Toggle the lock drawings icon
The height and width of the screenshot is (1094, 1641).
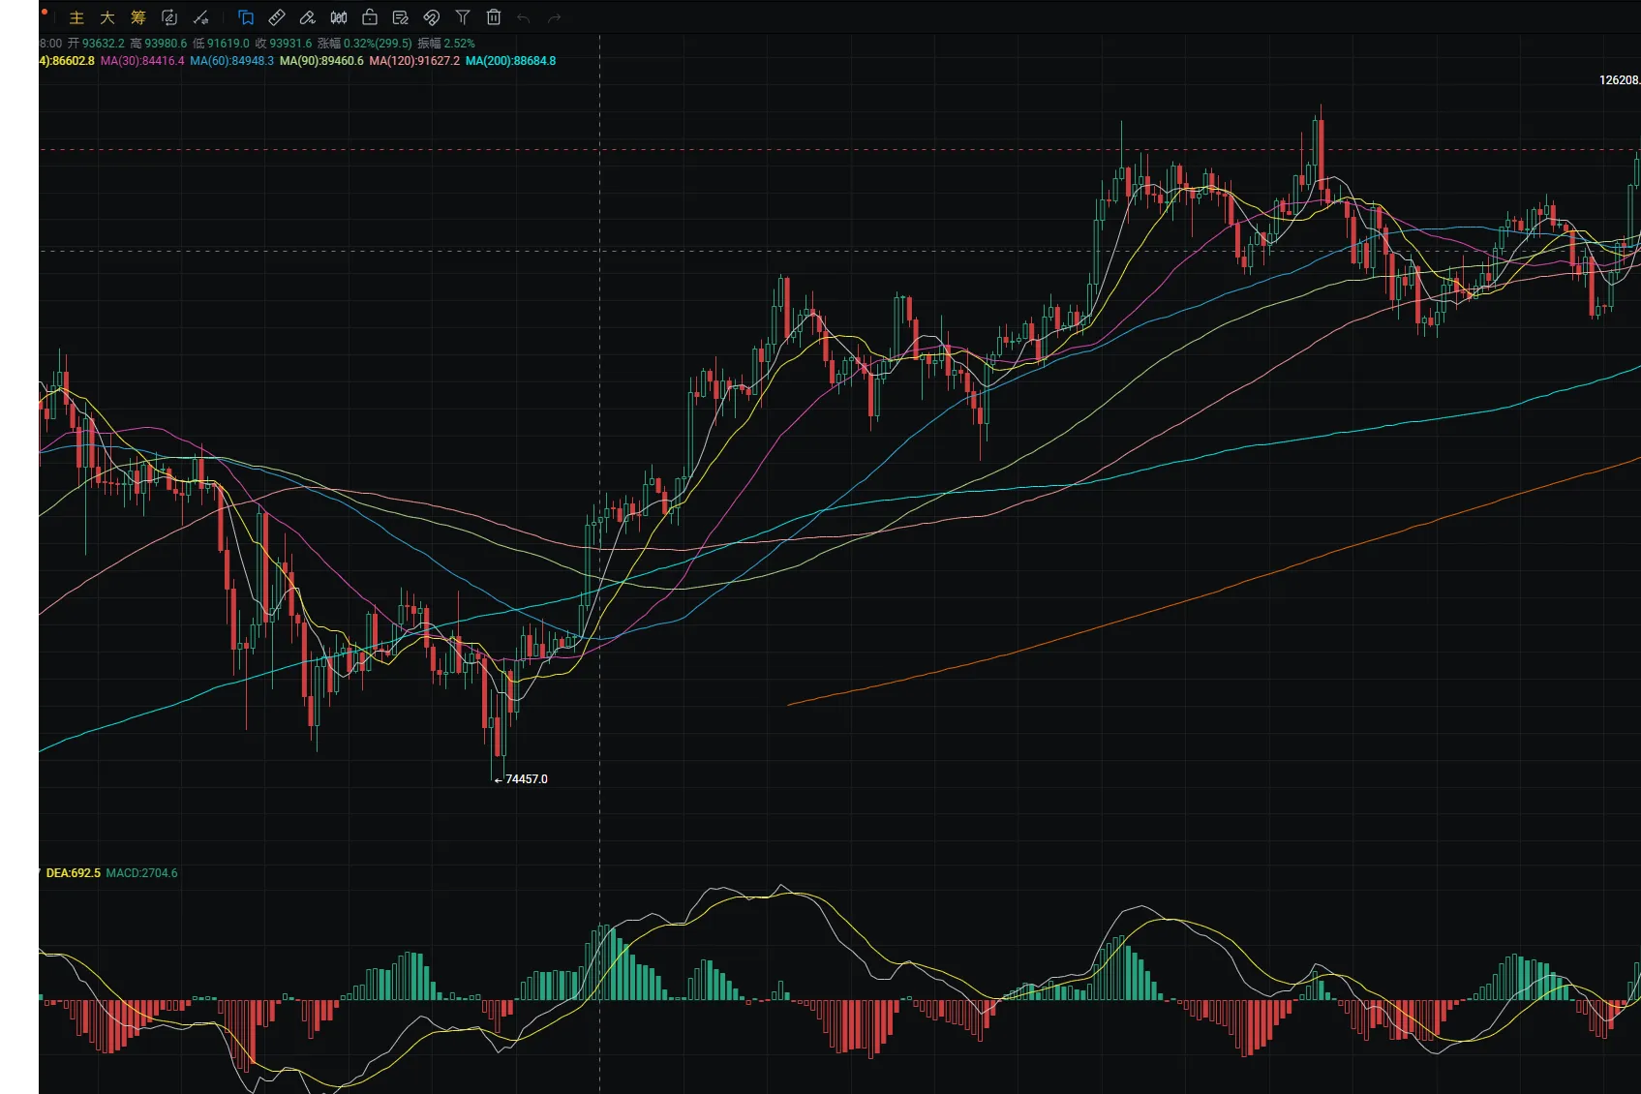pyautogui.click(x=370, y=17)
